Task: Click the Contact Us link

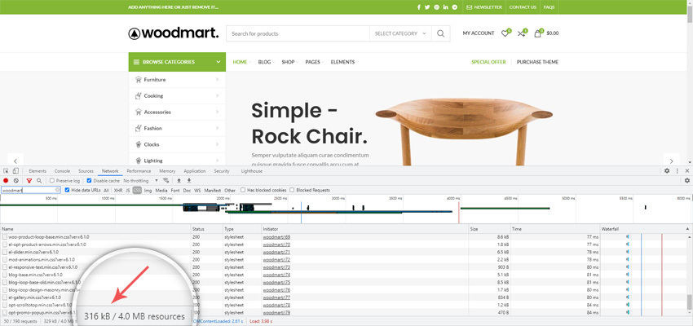Action: [523, 7]
